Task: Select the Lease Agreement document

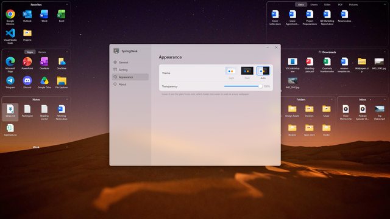Action: (x=292, y=17)
